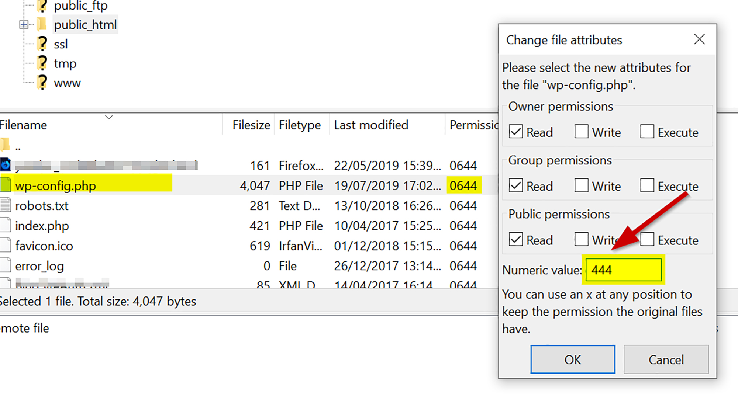Click robots.txt filesize 281
738x396 pixels.
(x=260, y=205)
